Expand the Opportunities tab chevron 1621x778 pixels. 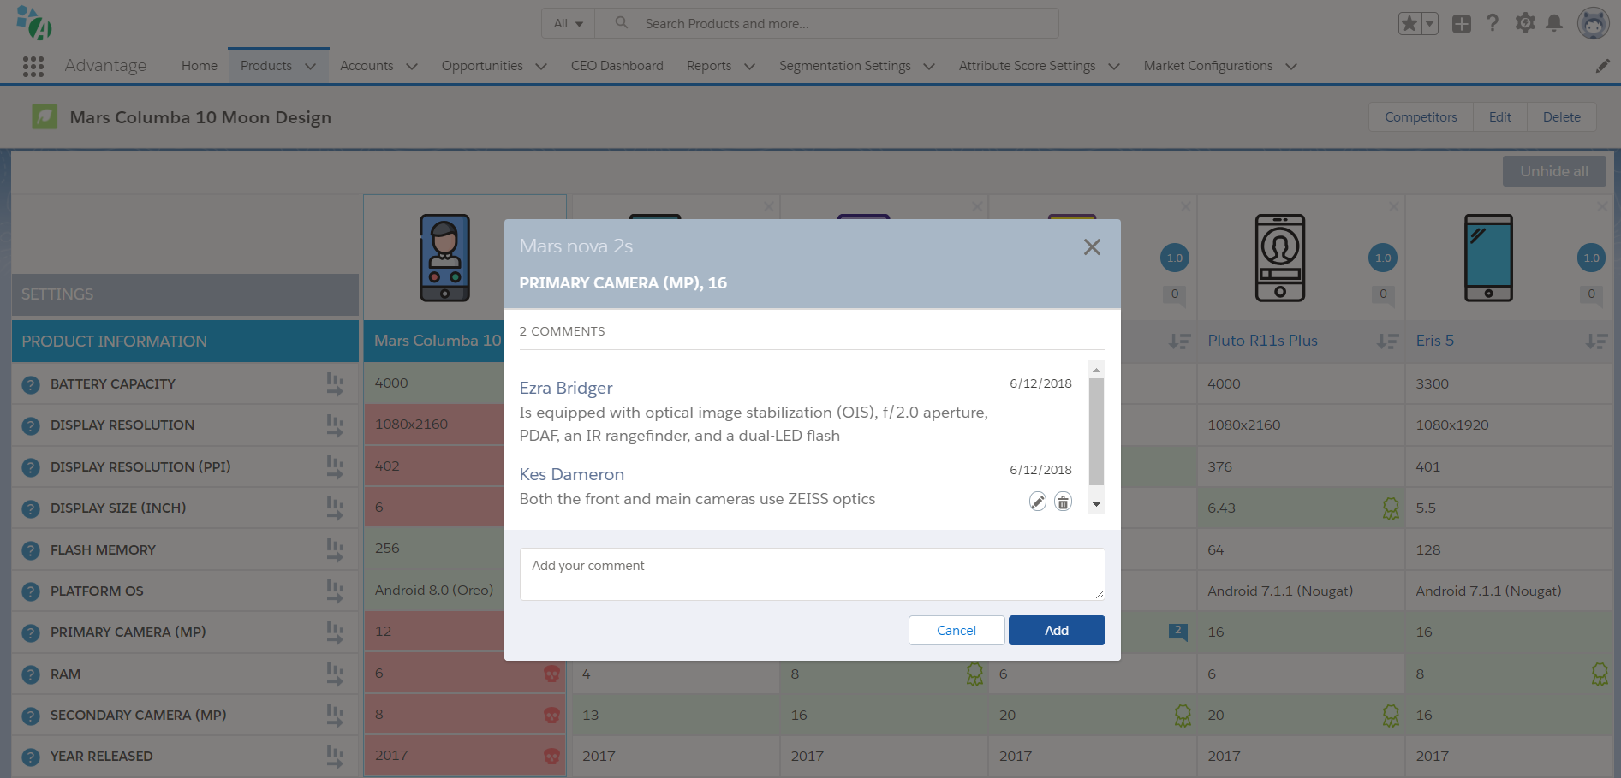pyautogui.click(x=541, y=67)
